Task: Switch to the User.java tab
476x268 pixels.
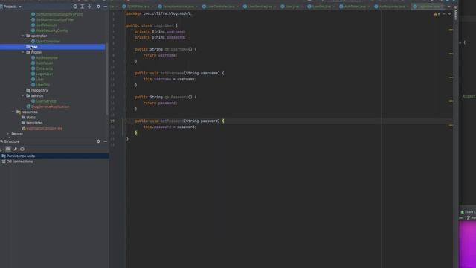Action: pos(292,7)
